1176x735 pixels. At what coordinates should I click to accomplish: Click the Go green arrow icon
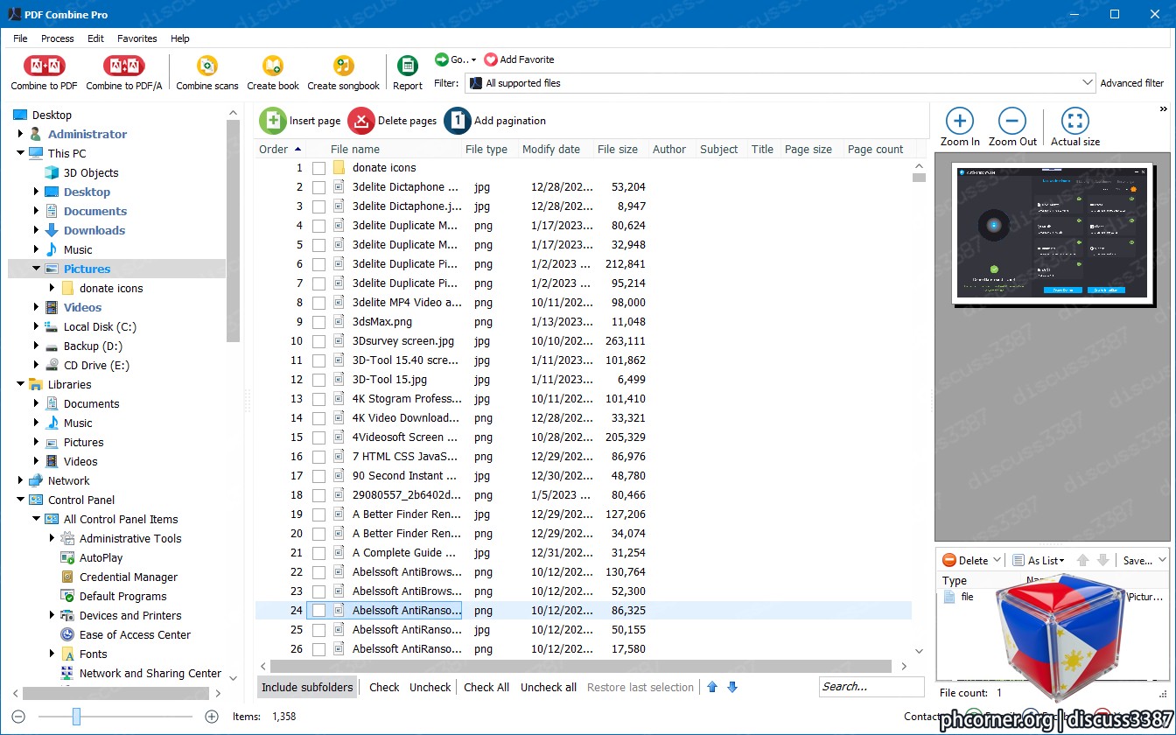pyautogui.click(x=442, y=59)
